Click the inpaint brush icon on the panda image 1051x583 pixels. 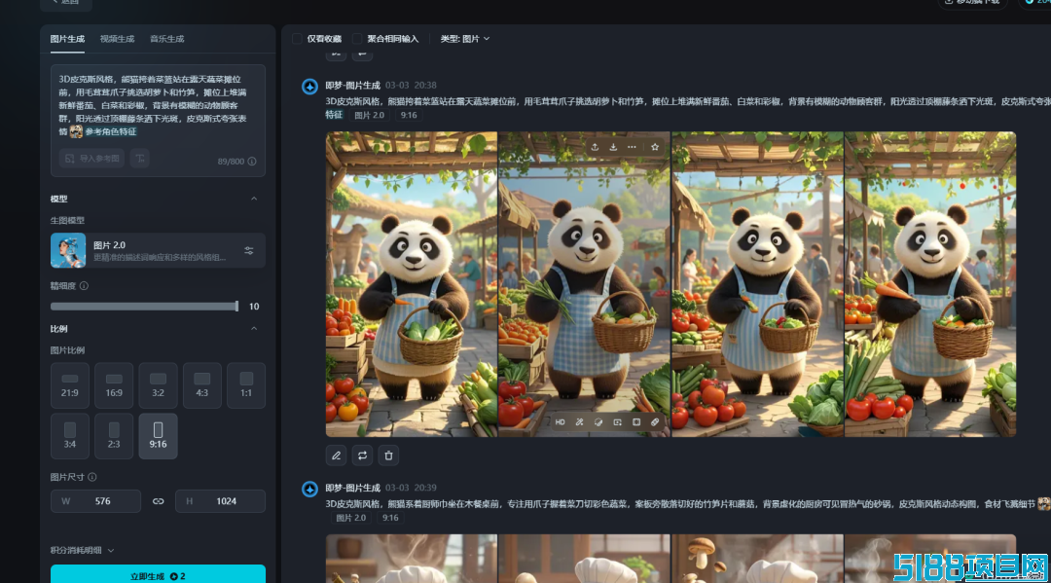coord(598,422)
